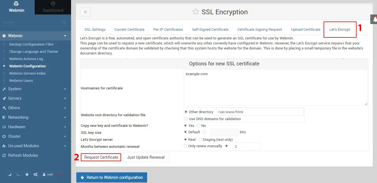
Task: Click the back arrow button beside title
Action: point(85,12)
